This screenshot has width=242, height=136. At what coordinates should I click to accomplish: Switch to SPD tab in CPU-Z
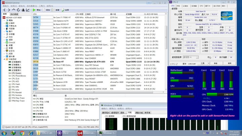tap(201, 6)
